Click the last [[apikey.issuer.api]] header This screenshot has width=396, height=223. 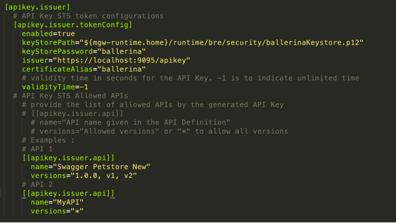pos(68,193)
